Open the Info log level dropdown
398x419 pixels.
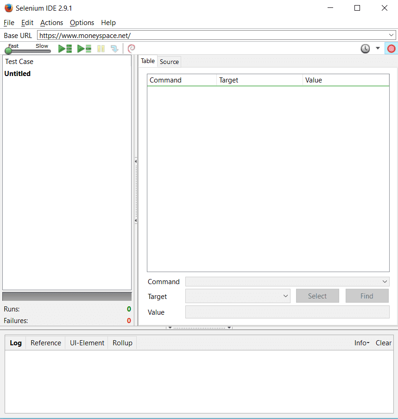(x=362, y=343)
